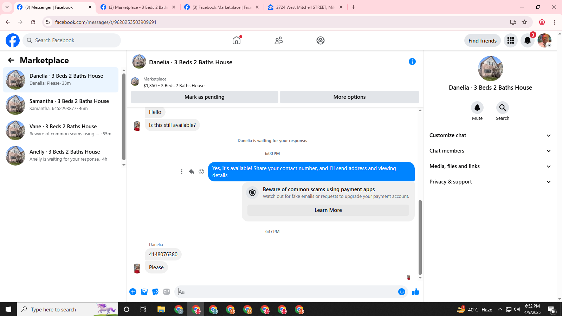562x316 pixels.
Task: Select the Messenger | Facebook tab
Action: (54, 7)
